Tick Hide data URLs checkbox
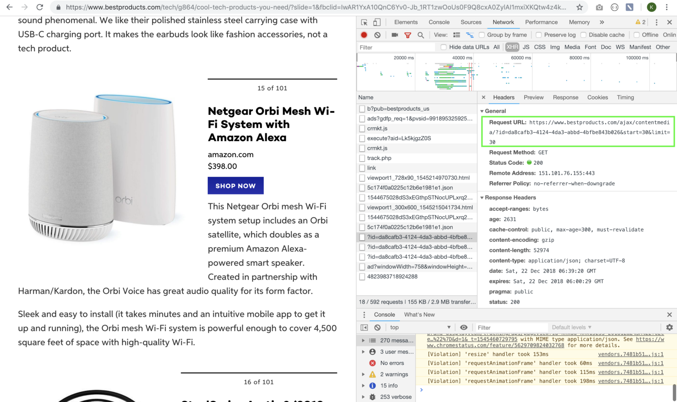Viewport: 677px width, 402px height. (x=443, y=47)
